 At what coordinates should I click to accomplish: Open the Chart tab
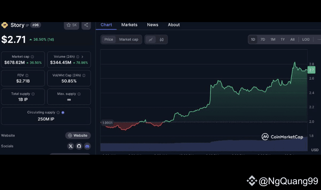(106, 25)
